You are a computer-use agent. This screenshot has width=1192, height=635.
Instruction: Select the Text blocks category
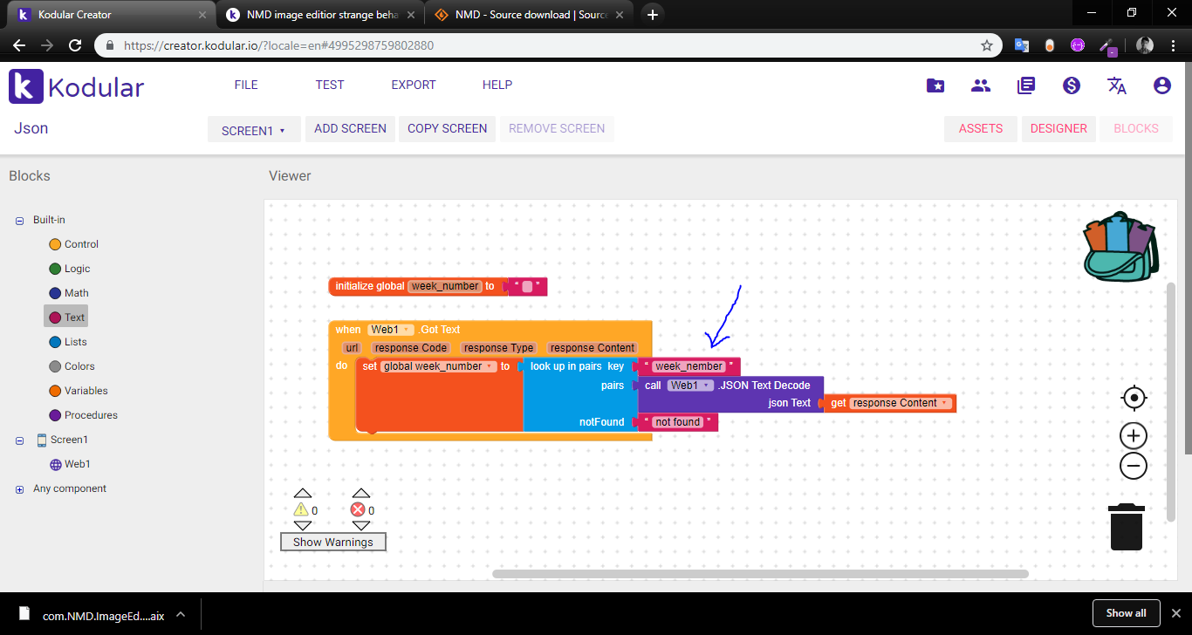click(x=66, y=317)
